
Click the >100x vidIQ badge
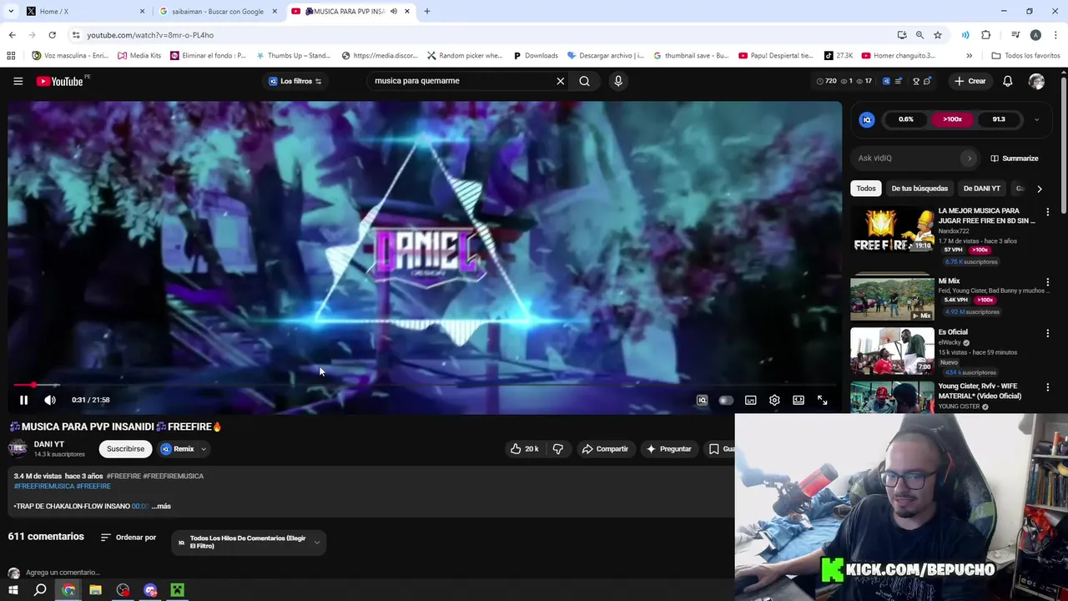952,119
